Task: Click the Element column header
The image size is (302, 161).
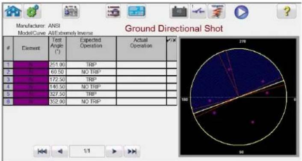Action: point(31,48)
